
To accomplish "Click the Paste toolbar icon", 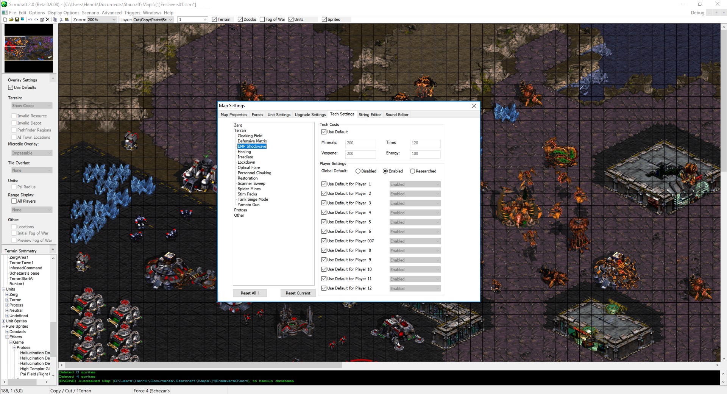I will click(x=67, y=19).
